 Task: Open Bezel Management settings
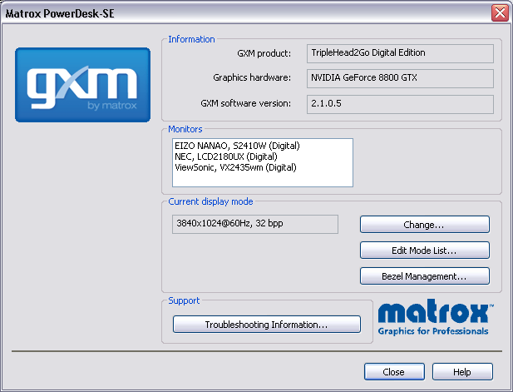[425, 276]
